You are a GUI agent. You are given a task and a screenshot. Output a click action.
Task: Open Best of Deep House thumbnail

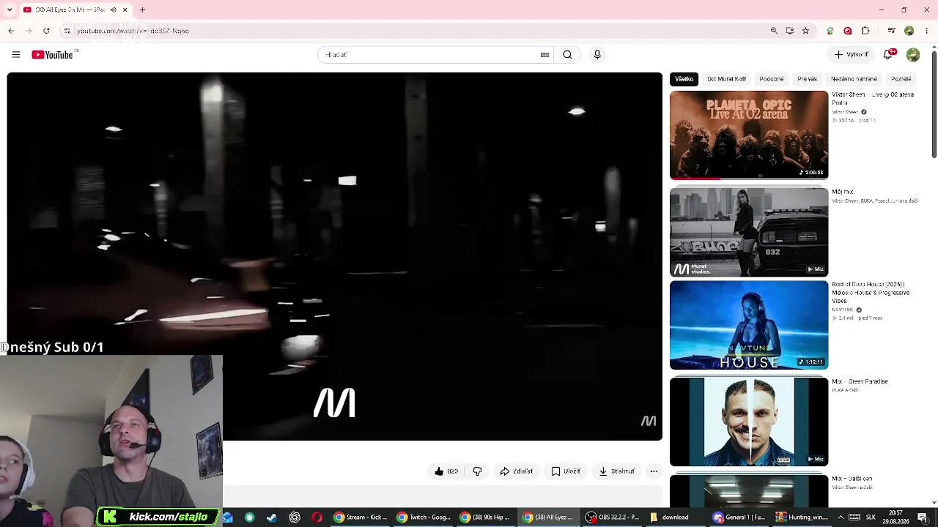pyautogui.click(x=749, y=326)
